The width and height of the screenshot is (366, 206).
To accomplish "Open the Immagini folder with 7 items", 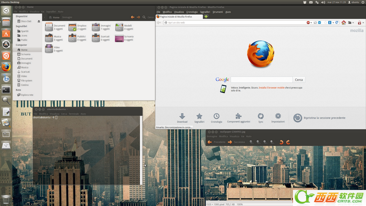I will (96, 27).
